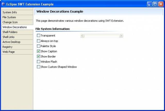Select the Web Page tab
Image resolution: width=165 pixels, height=111 pixels.
tap(17, 52)
